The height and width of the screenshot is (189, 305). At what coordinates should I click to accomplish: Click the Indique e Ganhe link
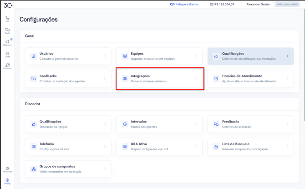tap(184, 4)
